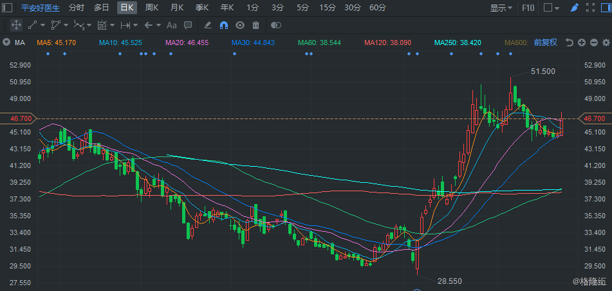Select the move/pan crosshair tool

pyautogui.click(x=16, y=25)
